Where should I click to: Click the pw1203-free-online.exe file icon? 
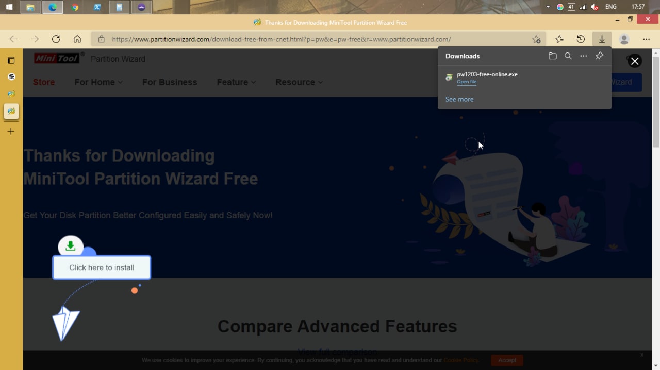point(449,77)
